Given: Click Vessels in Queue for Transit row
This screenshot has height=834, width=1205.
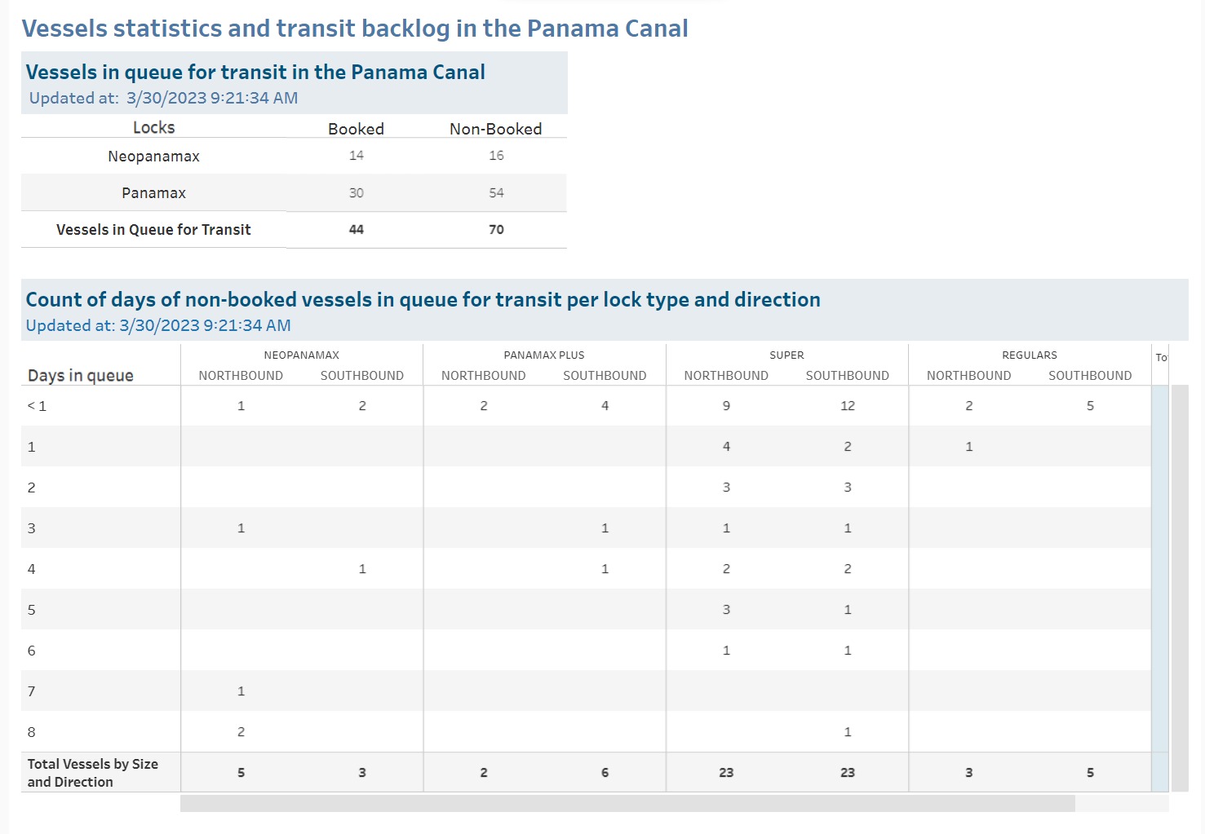Looking at the screenshot, I should pos(294,230).
